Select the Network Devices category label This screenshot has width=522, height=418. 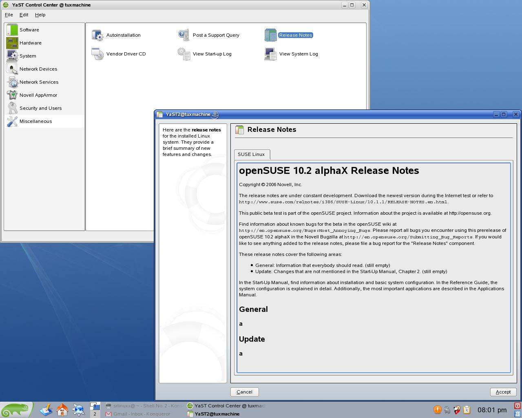[x=38, y=69]
